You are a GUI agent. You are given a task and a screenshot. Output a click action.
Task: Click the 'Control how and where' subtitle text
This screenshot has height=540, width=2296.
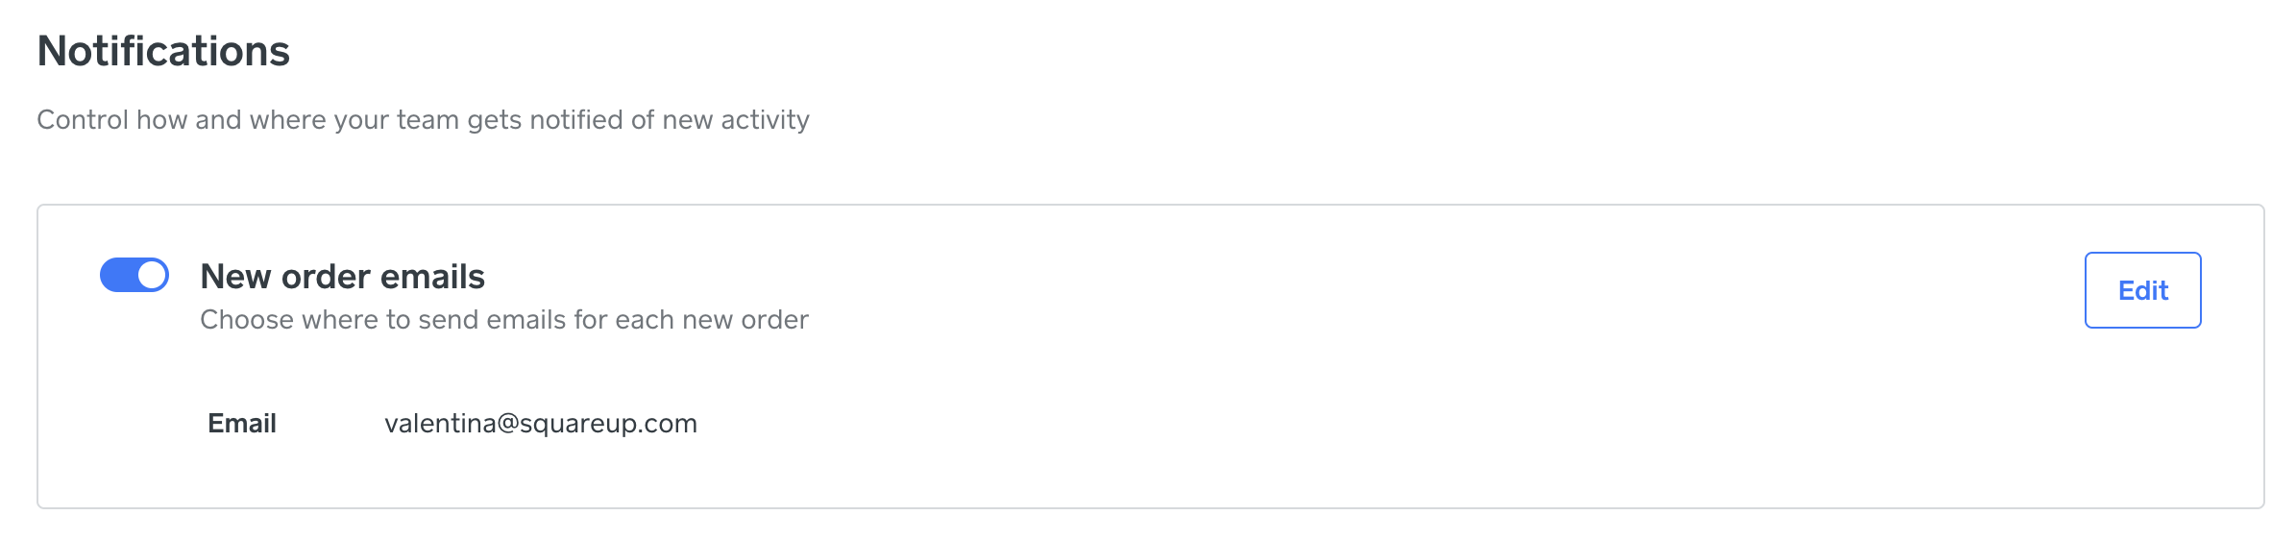click(423, 119)
